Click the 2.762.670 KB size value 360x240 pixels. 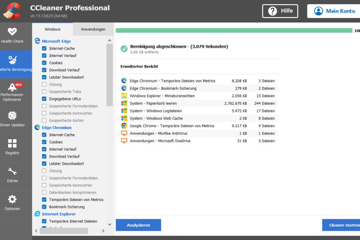(x=236, y=103)
